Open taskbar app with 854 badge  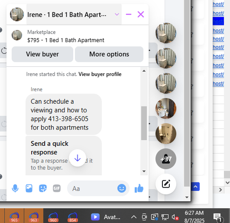pos(73,217)
